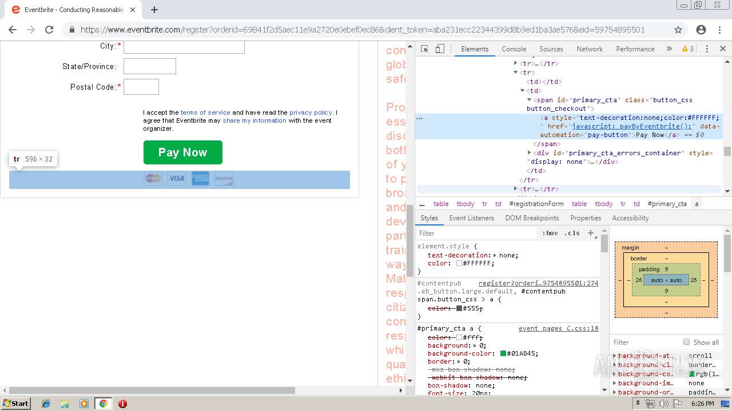
Task: Expand the border shorthand property
Action: [x=459, y=361]
